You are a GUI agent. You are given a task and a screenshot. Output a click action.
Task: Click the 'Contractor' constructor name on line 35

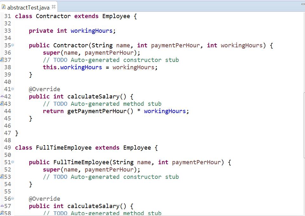[71, 45]
